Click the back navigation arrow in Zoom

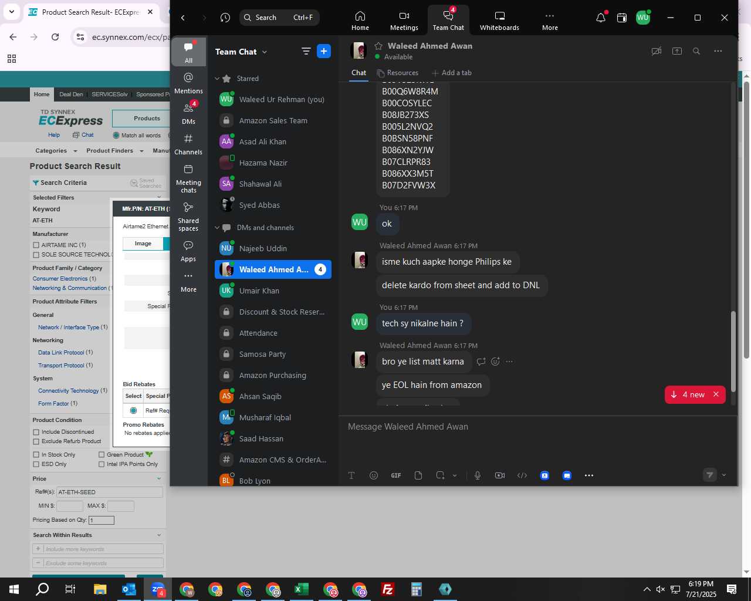click(x=183, y=18)
